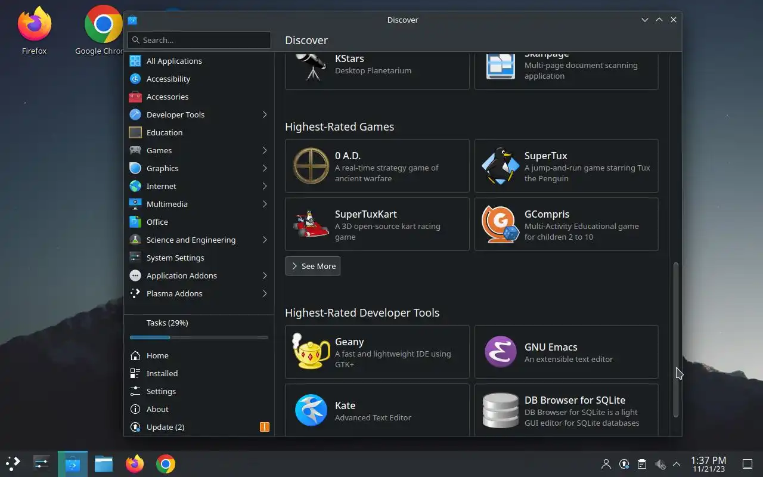
Task: Click the KStars telescope icon
Action: [x=311, y=66]
